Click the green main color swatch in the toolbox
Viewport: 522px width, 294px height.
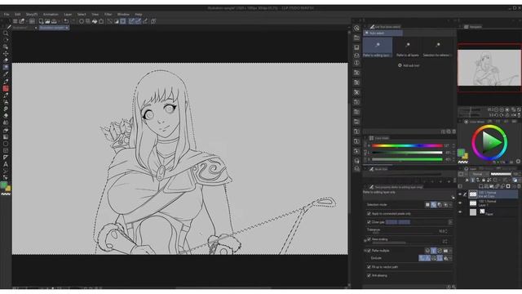coord(3,185)
